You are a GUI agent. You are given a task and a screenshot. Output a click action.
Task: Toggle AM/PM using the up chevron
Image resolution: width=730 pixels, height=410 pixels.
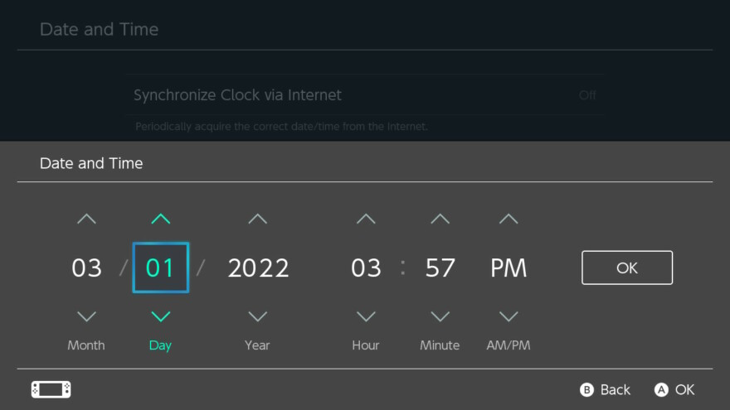coord(509,219)
